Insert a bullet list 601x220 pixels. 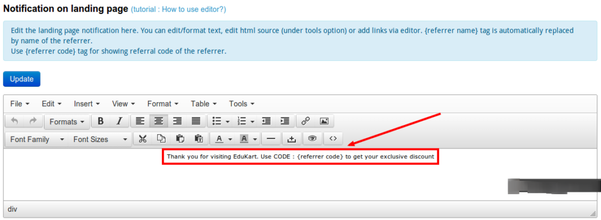click(217, 121)
